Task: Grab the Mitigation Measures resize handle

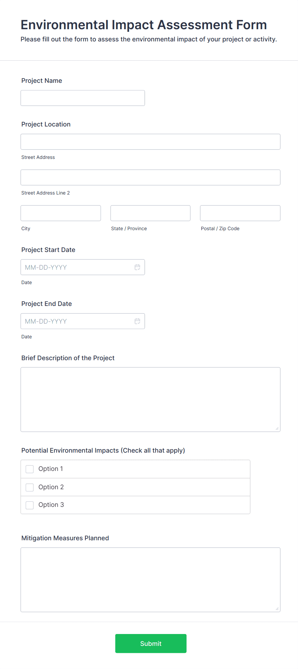Action: coord(277,609)
